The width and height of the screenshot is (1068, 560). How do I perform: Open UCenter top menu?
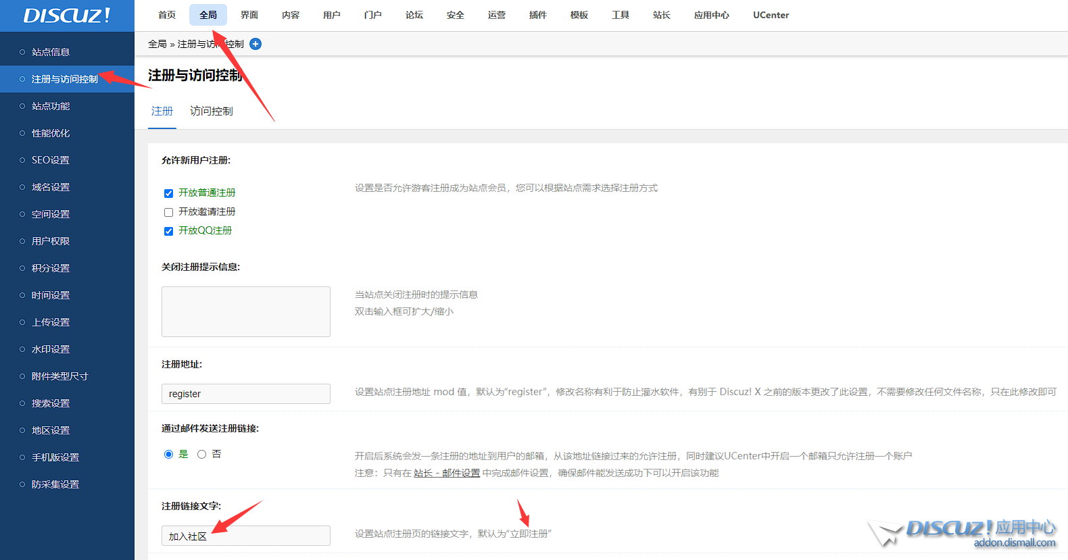[771, 15]
